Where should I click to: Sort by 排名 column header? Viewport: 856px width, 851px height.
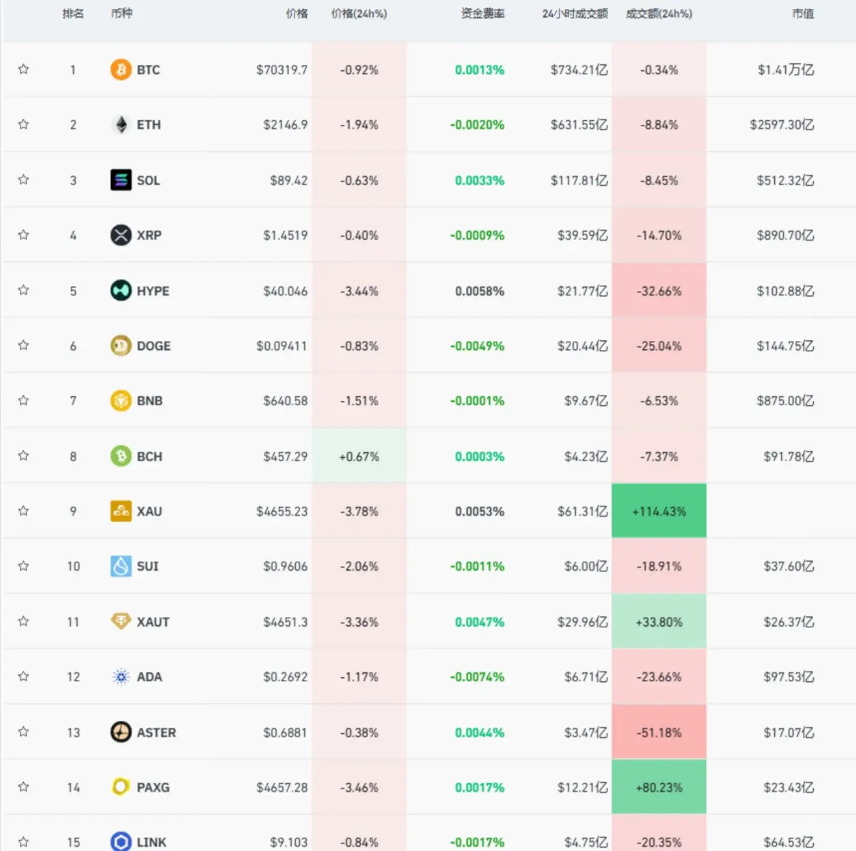(73, 14)
